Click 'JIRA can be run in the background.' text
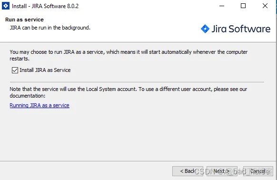 pos(50,28)
